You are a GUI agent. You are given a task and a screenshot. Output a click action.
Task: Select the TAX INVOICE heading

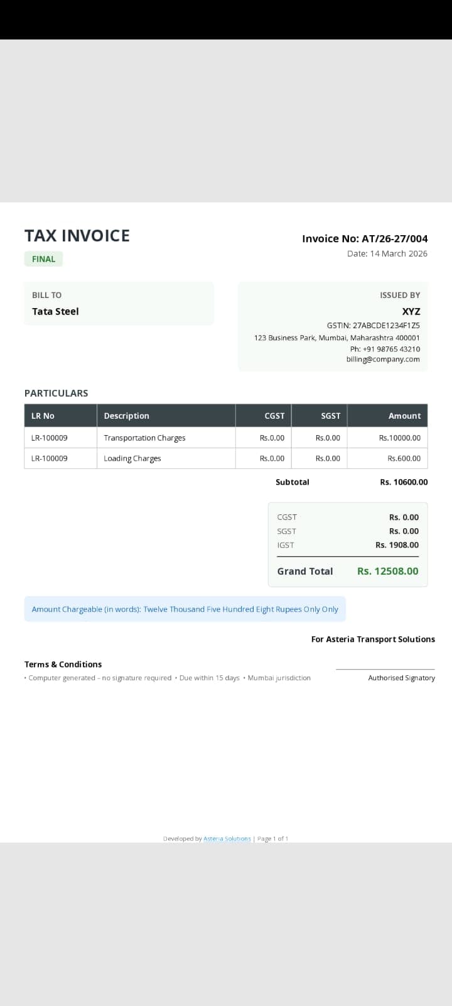(x=77, y=236)
